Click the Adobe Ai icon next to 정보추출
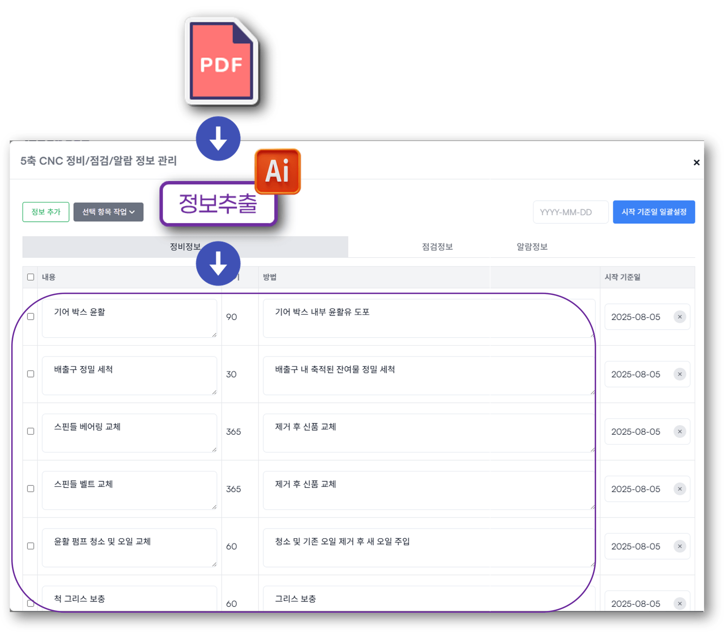 [x=278, y=172]
